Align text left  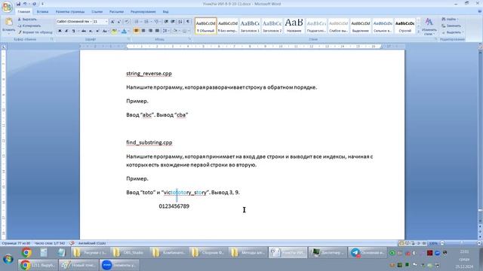pyautogui.click(x=136, y=31)
